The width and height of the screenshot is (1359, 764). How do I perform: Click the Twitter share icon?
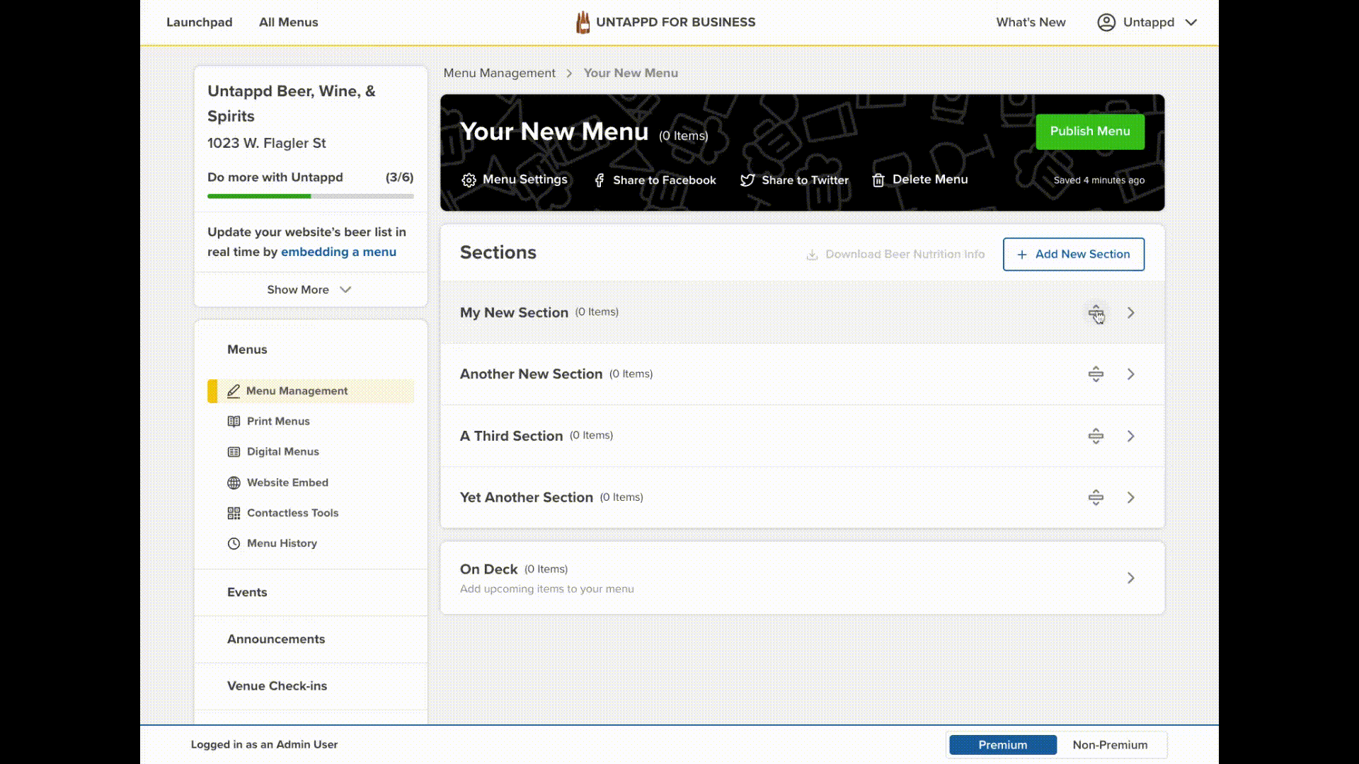[747, 180]
